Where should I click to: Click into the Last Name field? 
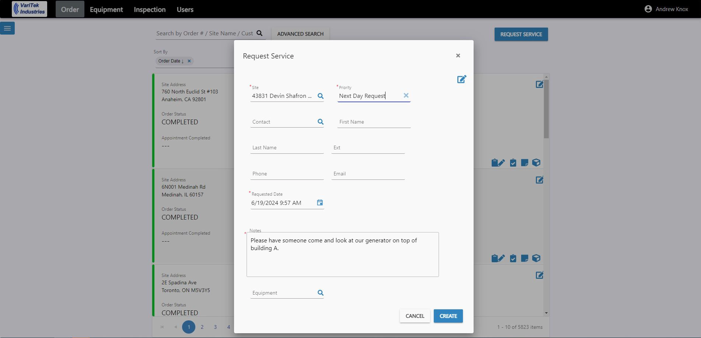coord(287,147)
